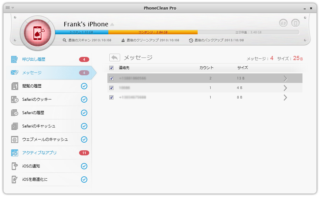This screenshot has width=320, height=197.
Task: Click the 連絡先 column header
Action: [124, 68]
